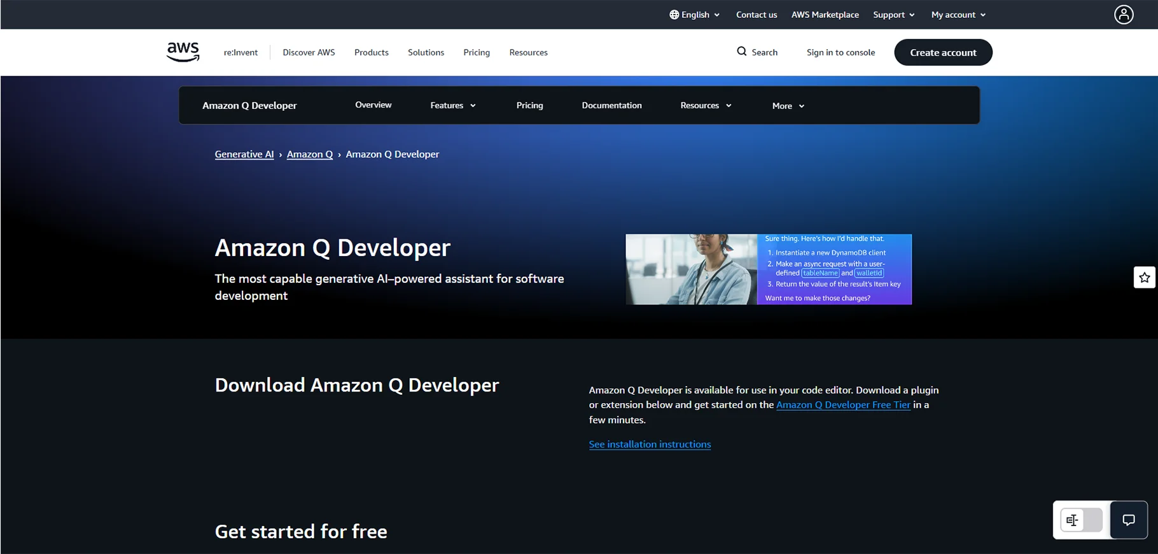The image size is (1158, 554).
Task: Expand the Support dropdown
Action: point(894,15)
